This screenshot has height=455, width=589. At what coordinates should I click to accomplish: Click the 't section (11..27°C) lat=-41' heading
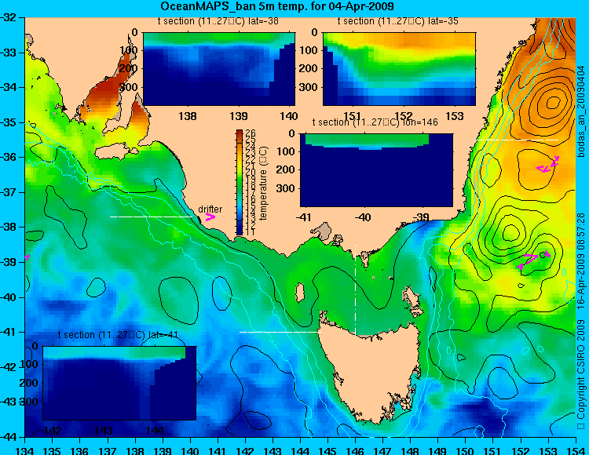[119, 335]
